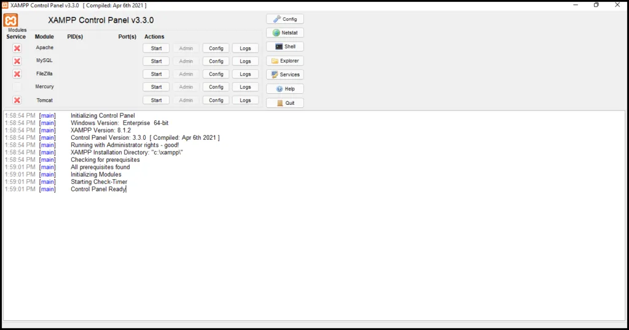The image size is (629, 330).
Task: Open Help with question mark icon
Action: point(285,88)
